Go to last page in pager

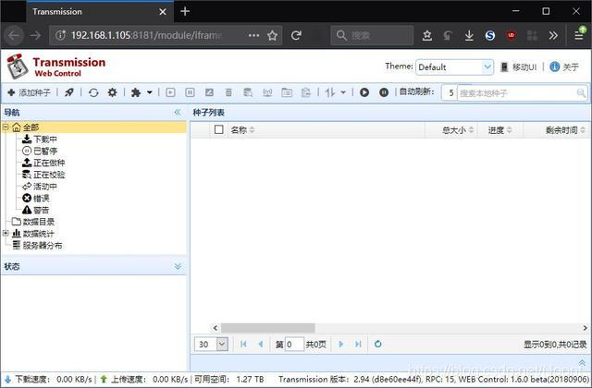point(358,344)
